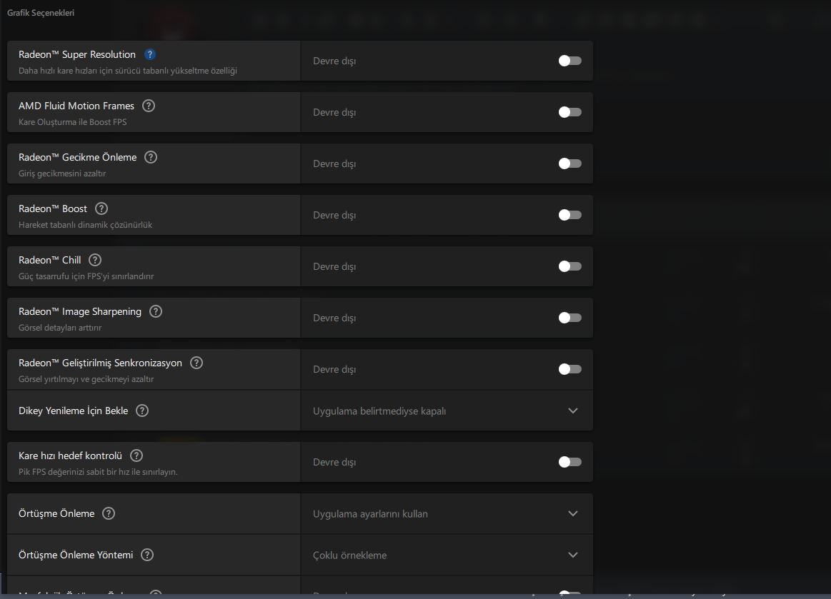Screen dimensions: 831x599
Task: Click the Radeon Super Resolution label
Action: tap(77, 54)
